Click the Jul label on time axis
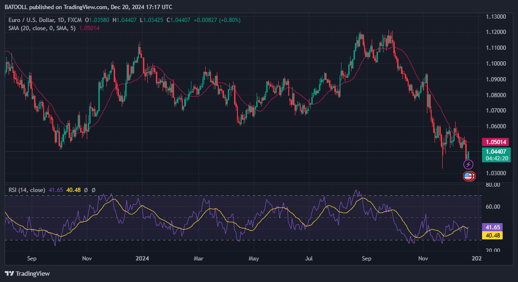Viewport: 518px width, 282px height. pyautogui.click(x=309, y=258)
